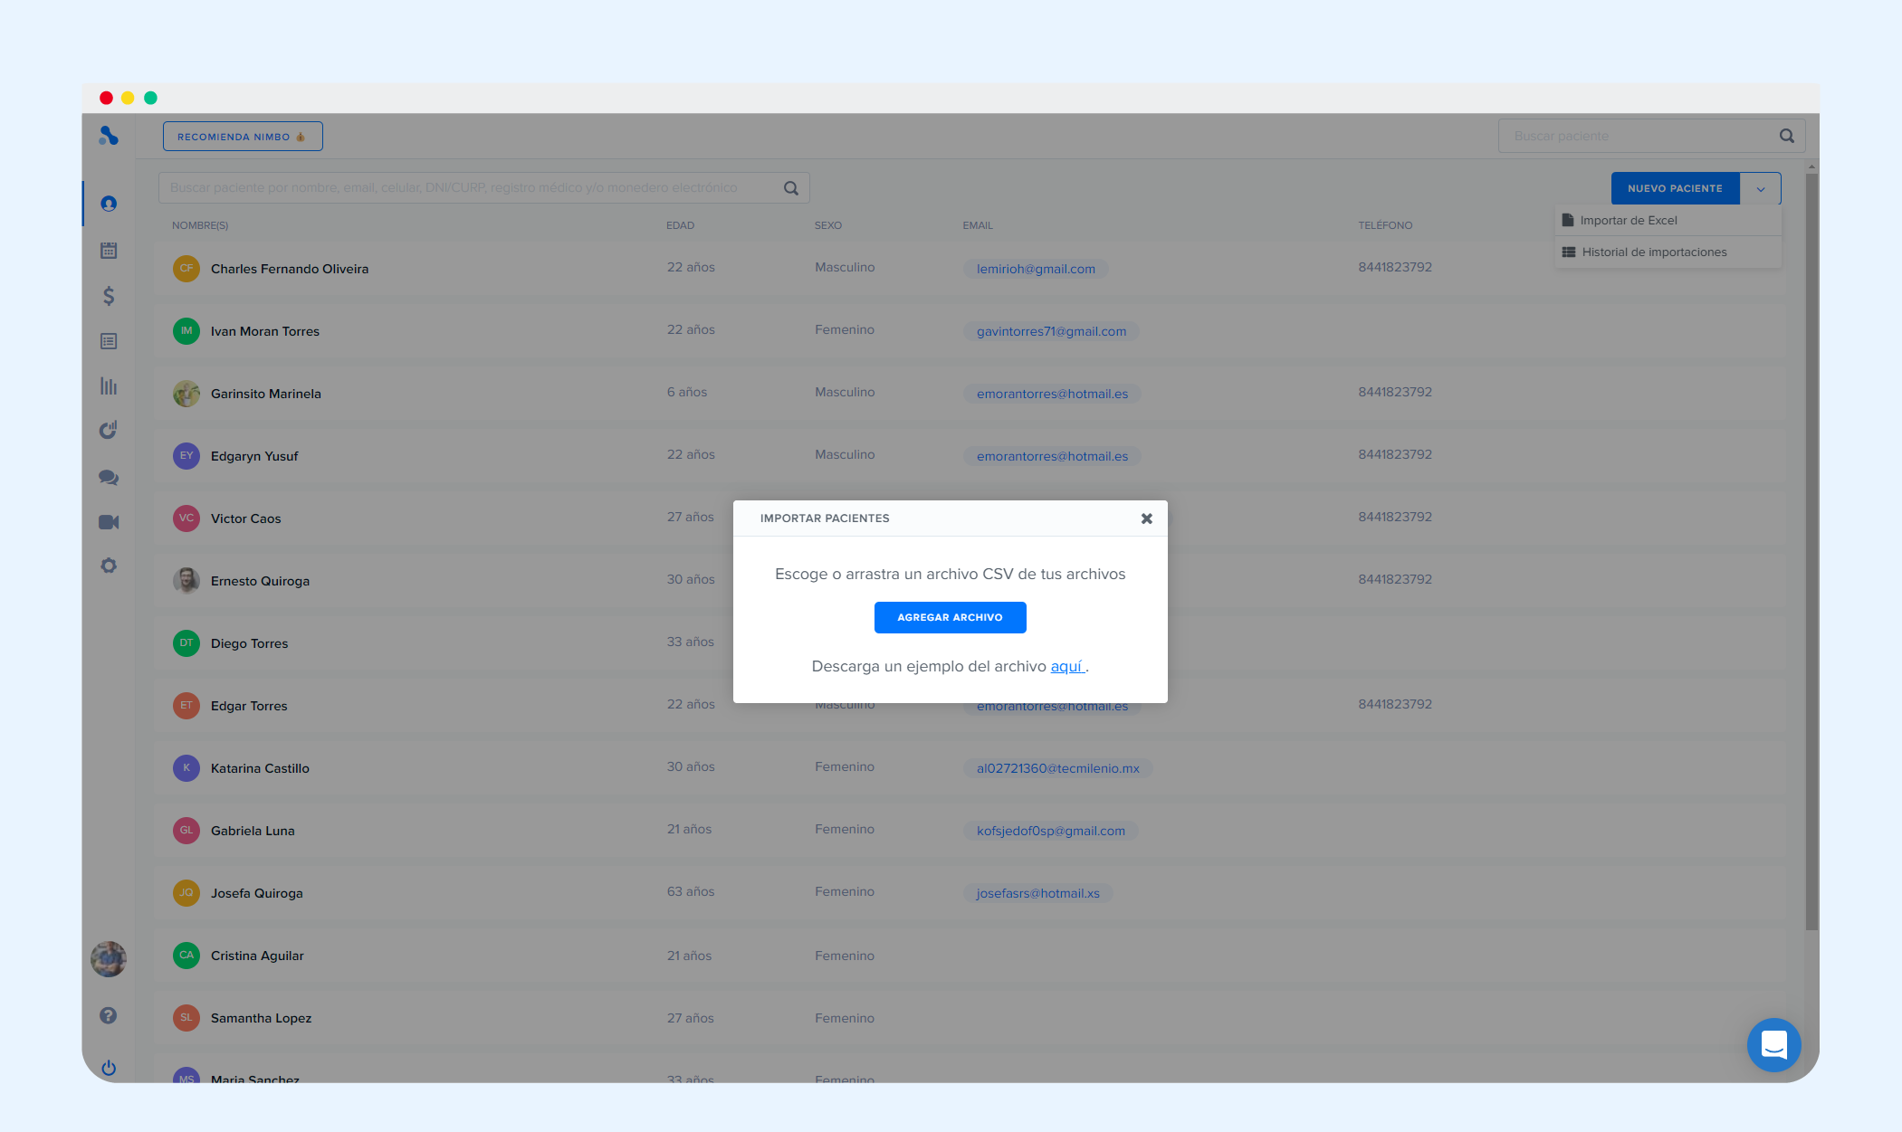Image resolution: width=1902 pixels, height=1132 pixels.
Task: Open the list records sidebar icon
Action: coord(109,341)
